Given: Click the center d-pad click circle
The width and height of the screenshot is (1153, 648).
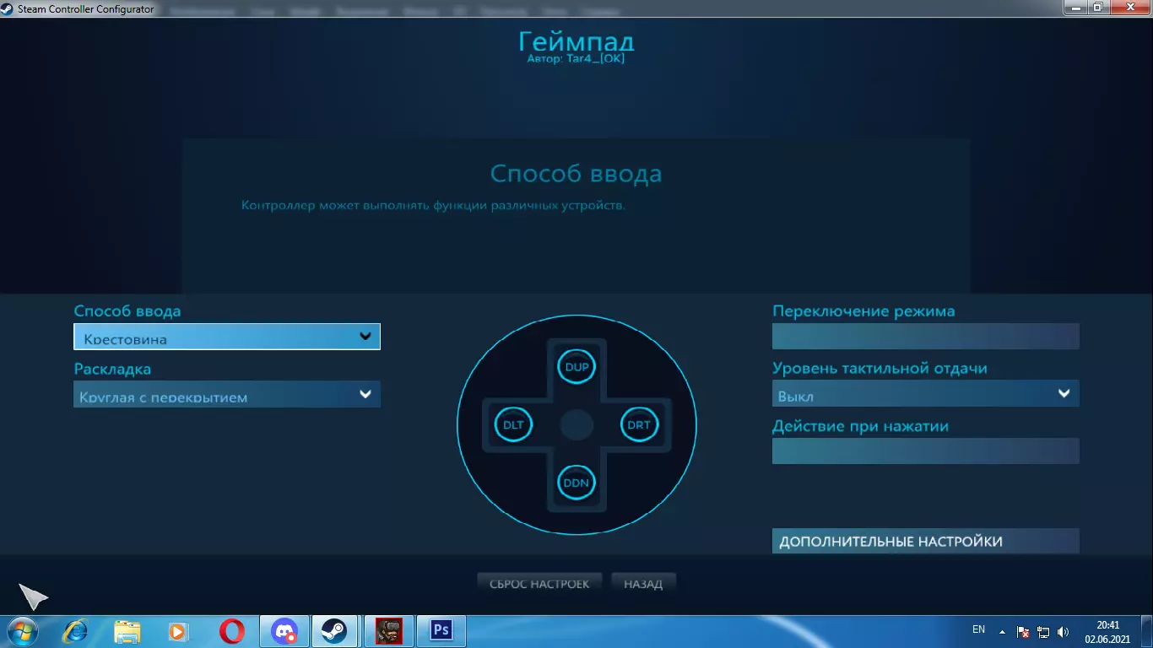Looking at the screenshot, I should point(577,424).
